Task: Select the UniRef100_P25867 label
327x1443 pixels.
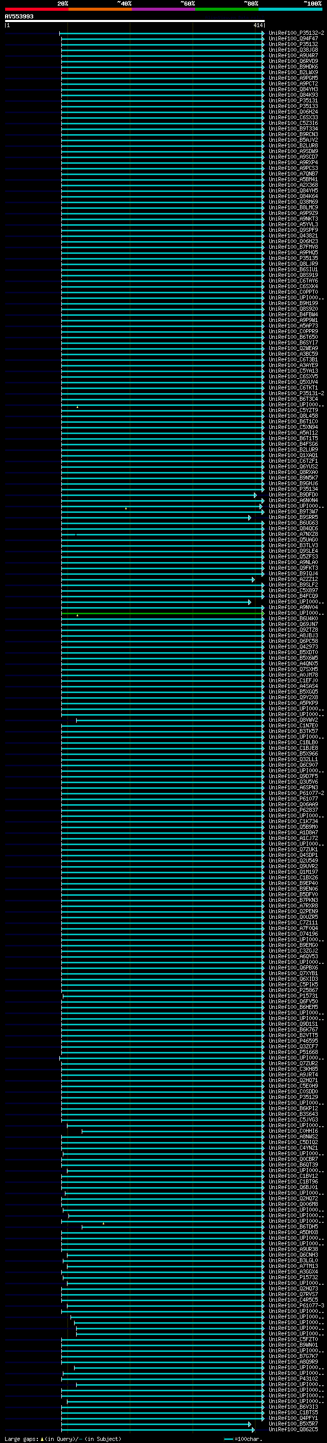Action: coord(293,990)
